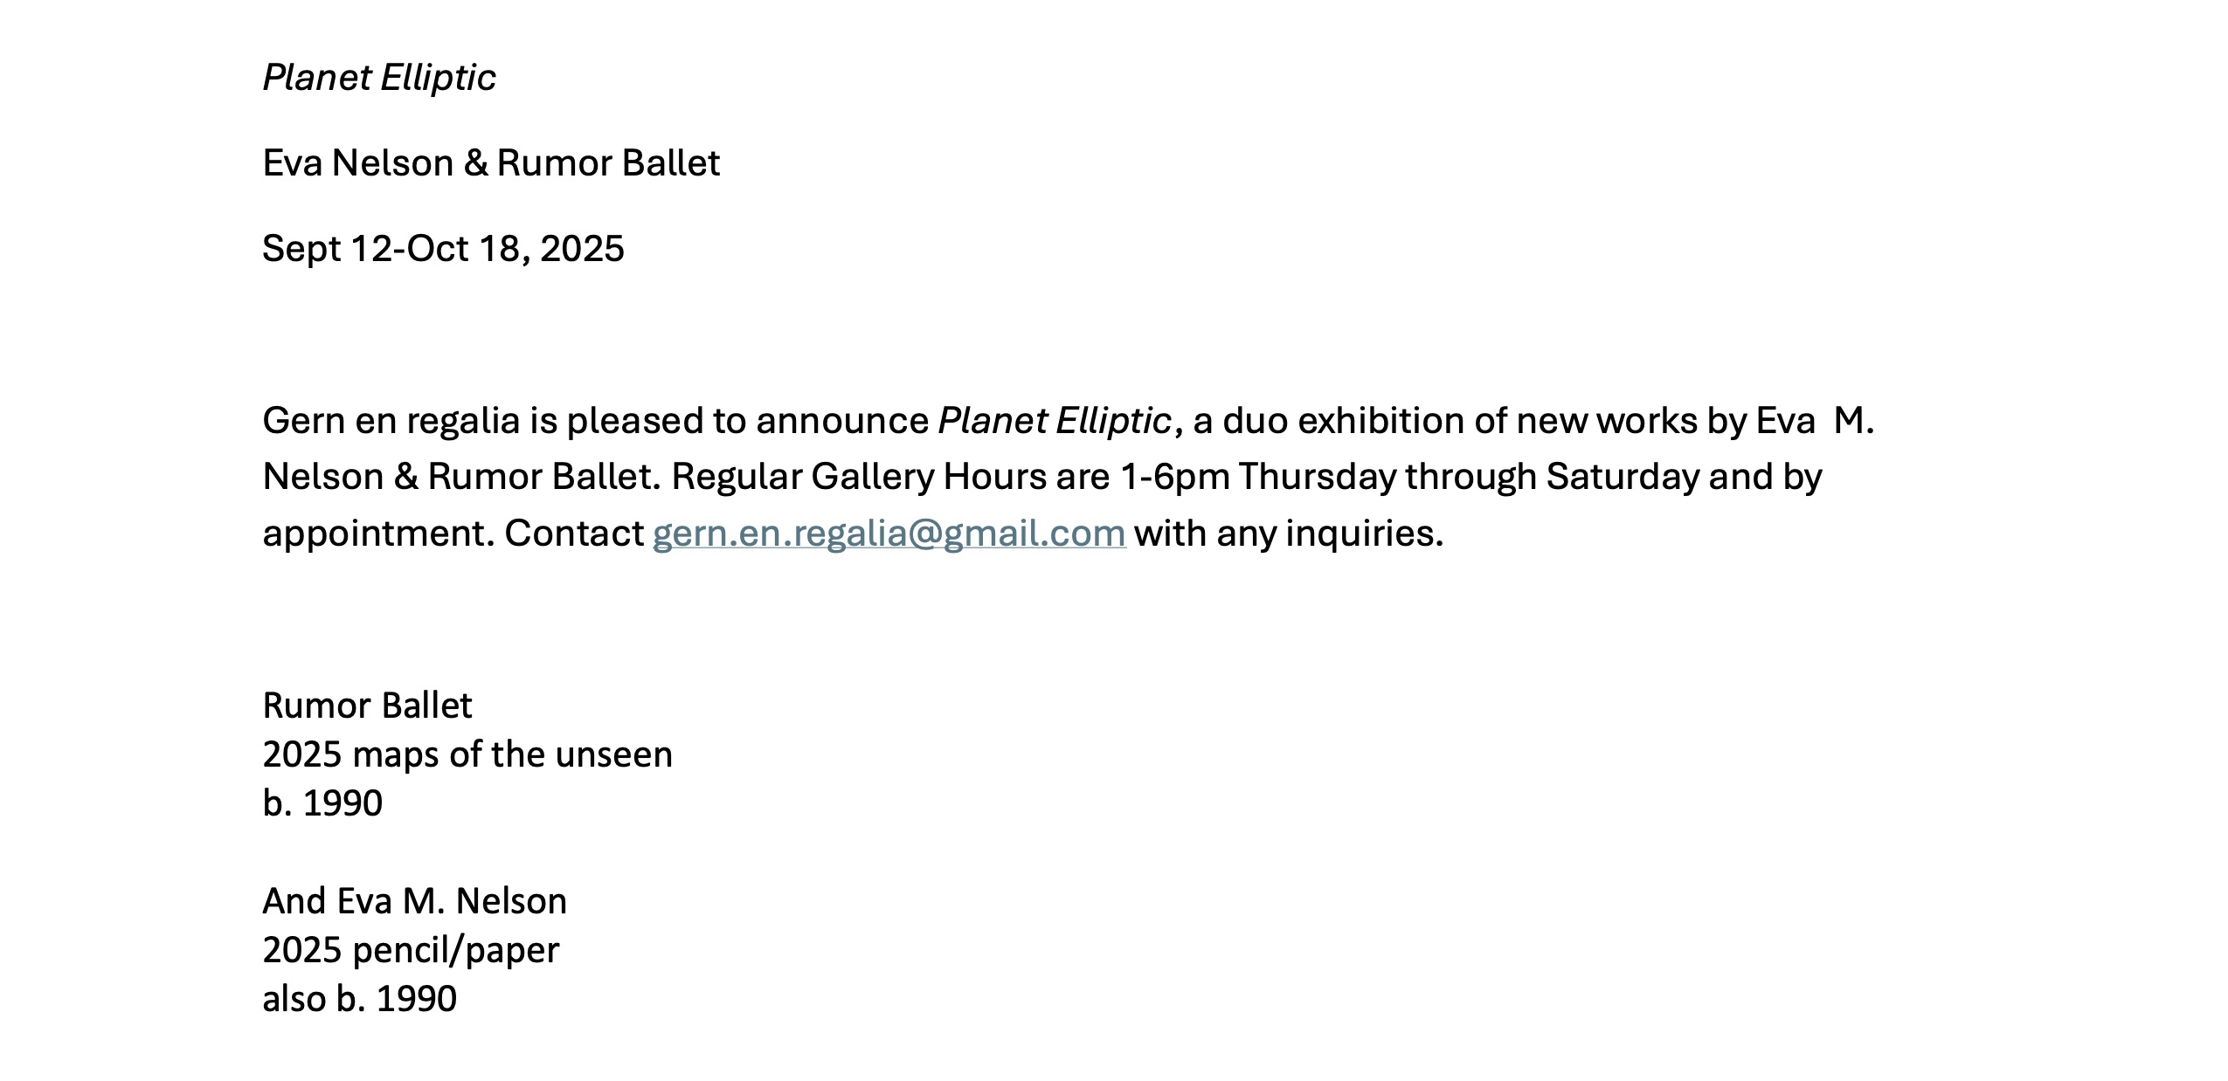This screenshot has width=2228, height=1081.
Task: Click the words with any inquiries
Action: click(x=1289, y=534)
